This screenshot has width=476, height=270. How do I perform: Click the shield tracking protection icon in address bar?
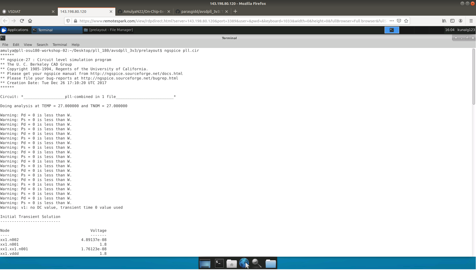coord(68,21)
